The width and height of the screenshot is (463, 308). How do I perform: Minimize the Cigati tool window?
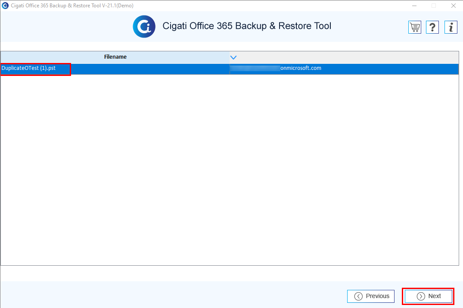click(x=414, y=6)
